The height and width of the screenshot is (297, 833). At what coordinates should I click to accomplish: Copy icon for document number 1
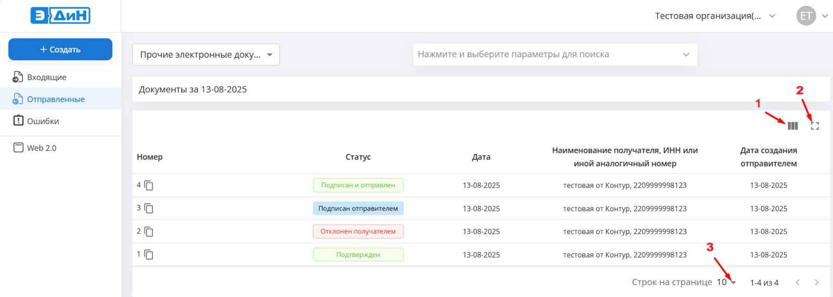149,254
